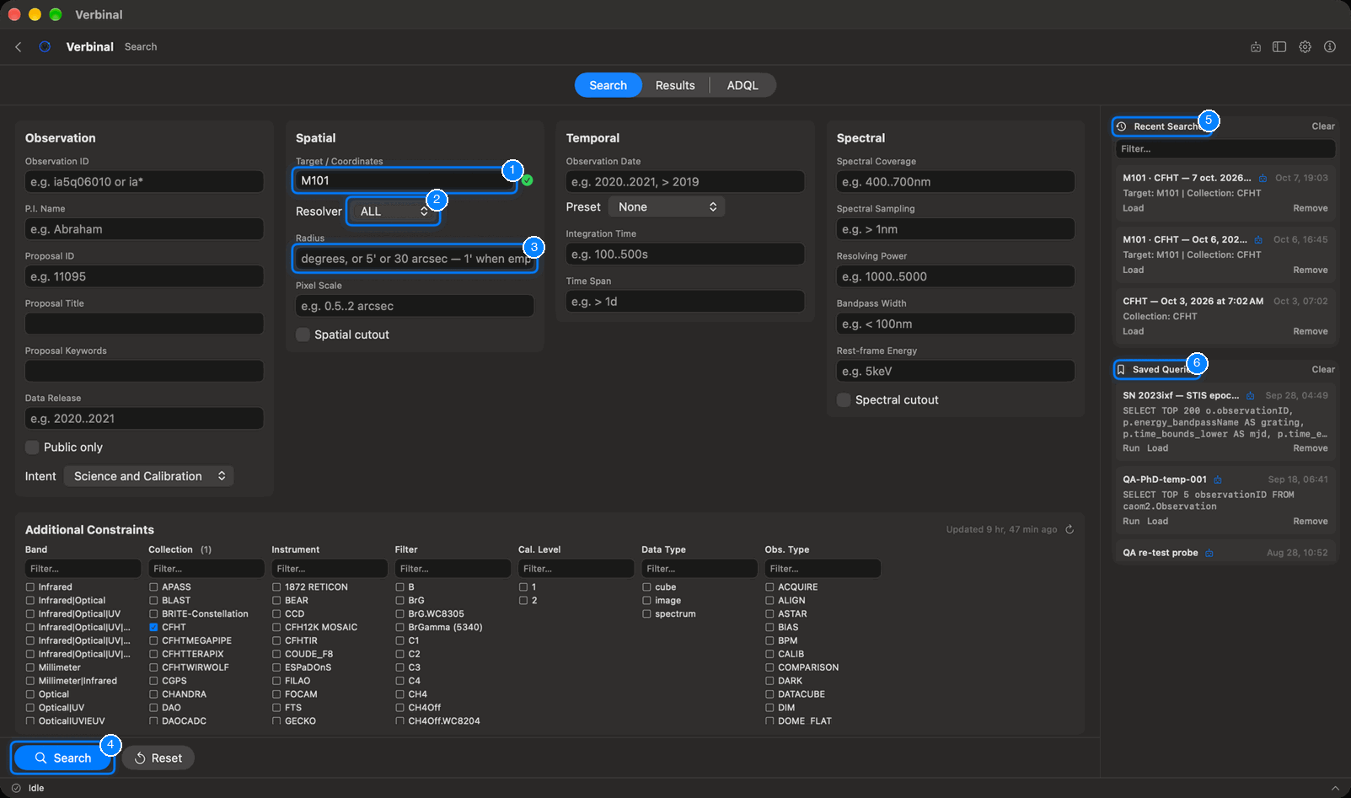Enable the Spatial cutout checkbox
Screen dimensions: 1351x798
point(303,335)
